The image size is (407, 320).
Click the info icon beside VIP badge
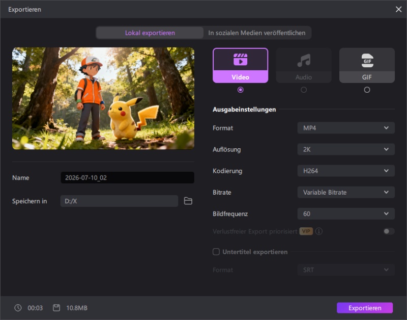[x=319, y=231]
